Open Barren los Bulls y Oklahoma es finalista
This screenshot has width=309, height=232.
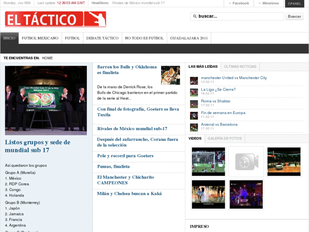pyautogui.click(x=127, y=70)
